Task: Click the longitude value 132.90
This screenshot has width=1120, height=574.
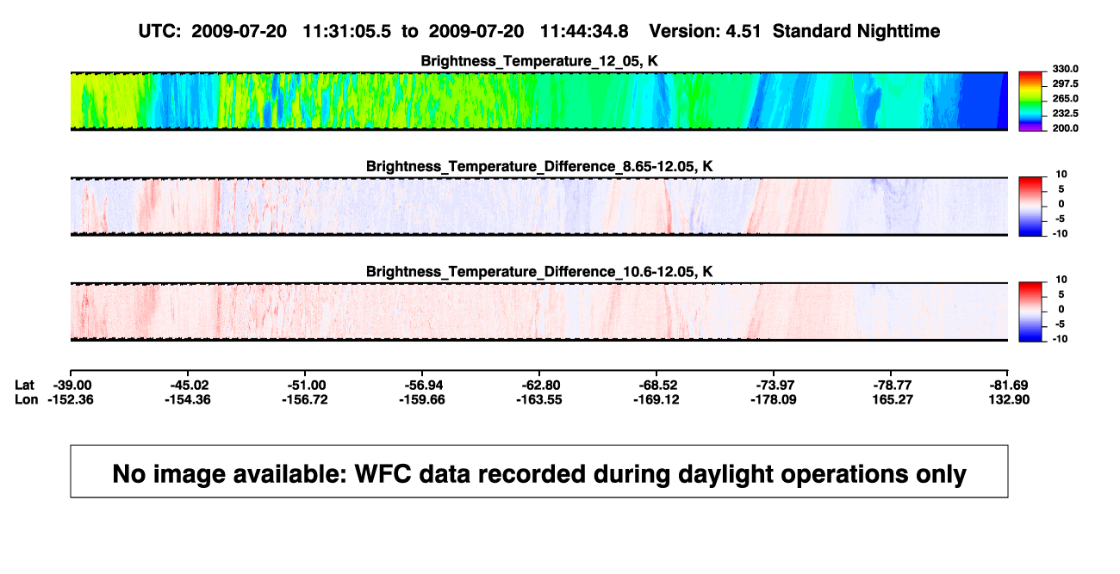Action: (1009, 399)
